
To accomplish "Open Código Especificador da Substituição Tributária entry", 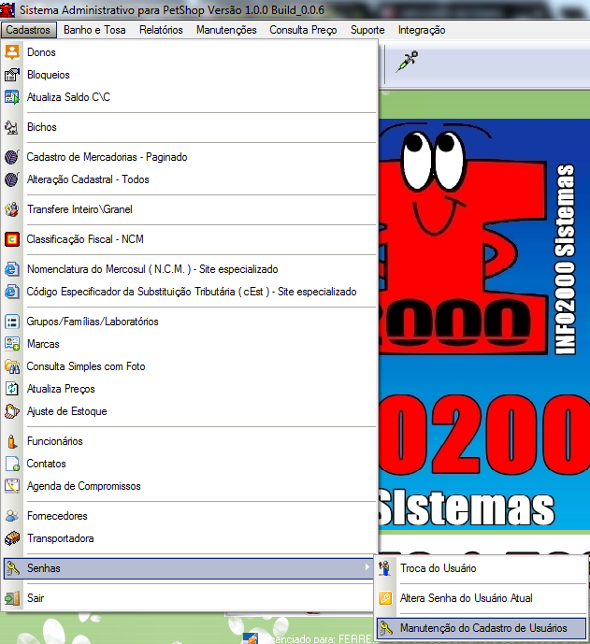I will tap(190, 292).
